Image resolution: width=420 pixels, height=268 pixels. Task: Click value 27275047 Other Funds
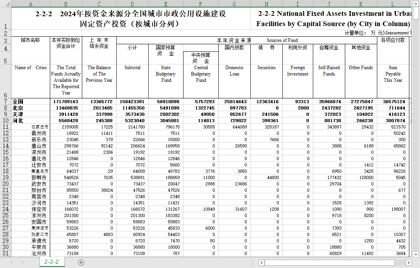click(361, 102)
